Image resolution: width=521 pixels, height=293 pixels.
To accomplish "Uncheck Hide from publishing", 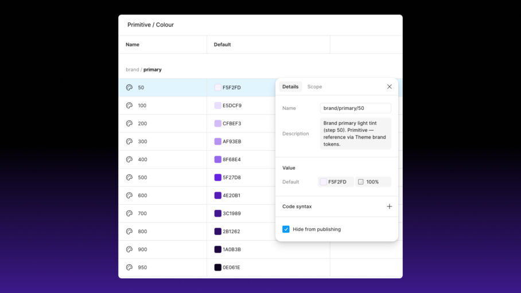I will tap(286, 229).
